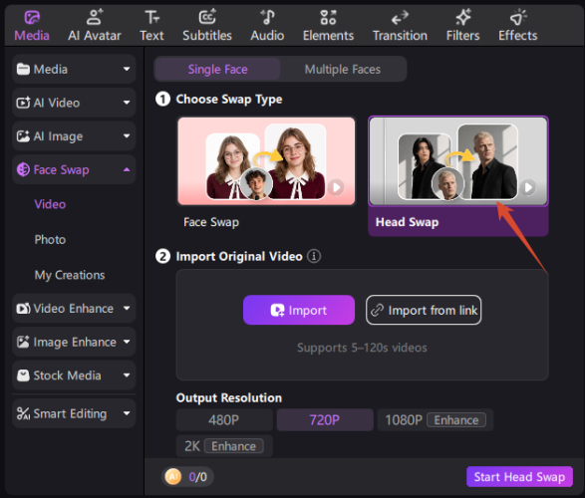The height and width of the screenshot is (498, 585).
Task: Switch to the Single Face tab
Action: coord(217,70)
